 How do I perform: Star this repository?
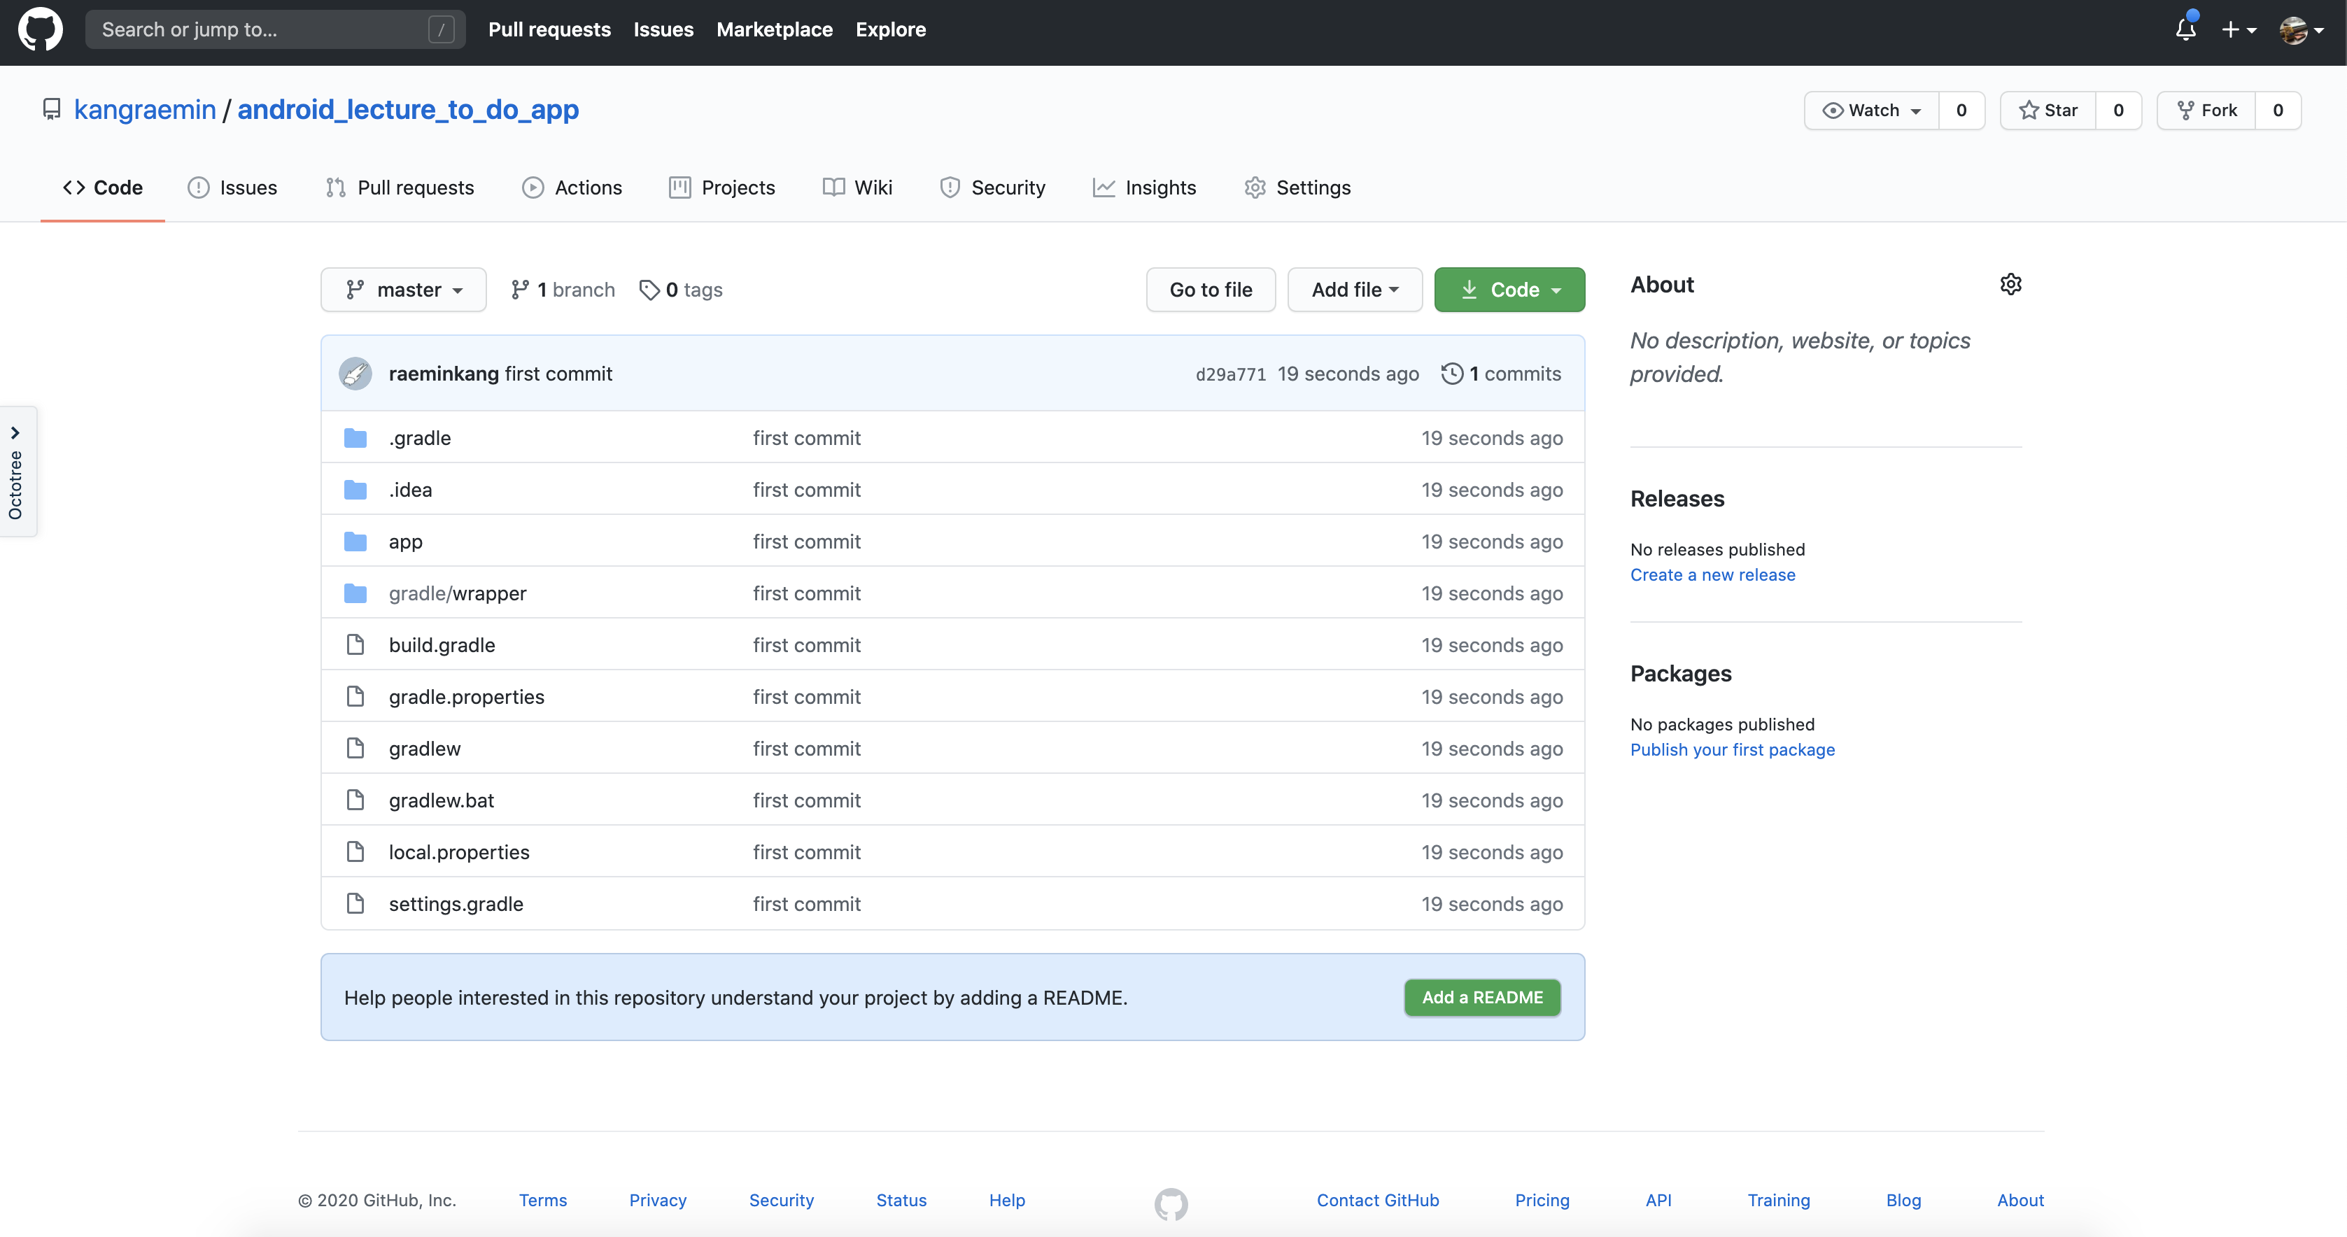(2048, 111)
